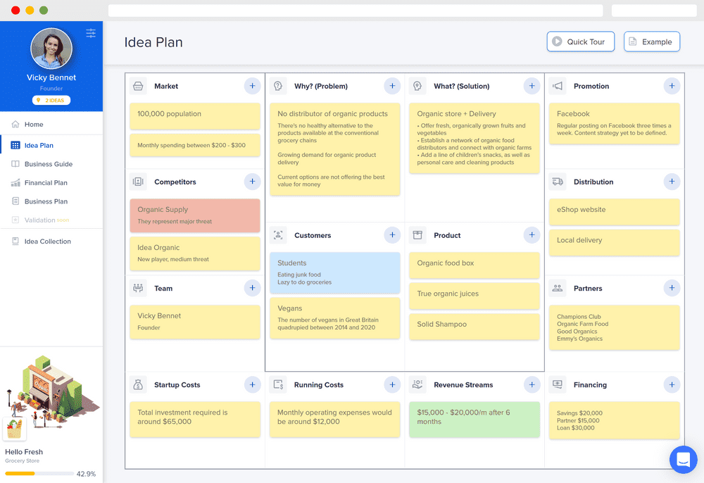This screenshot has width=704, height=483.
Task: Click the Promotion megaphone icon
Action: tap(558, 86)
